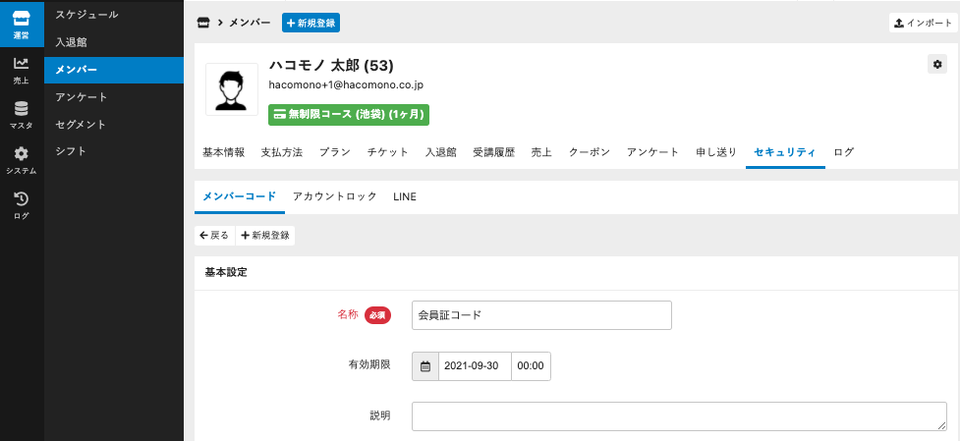Viewport: 960px width, 441px height.
Task: Click the member settings gear icon
Action: click(936, 64)
